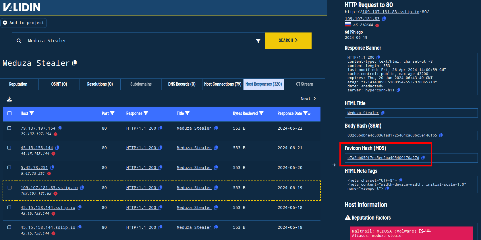Click the VALIDIN logo
This screenshot has width=481, height=240.
tap(22, 7)
